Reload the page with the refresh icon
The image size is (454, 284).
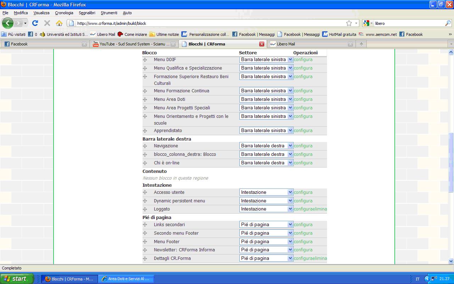35,23
